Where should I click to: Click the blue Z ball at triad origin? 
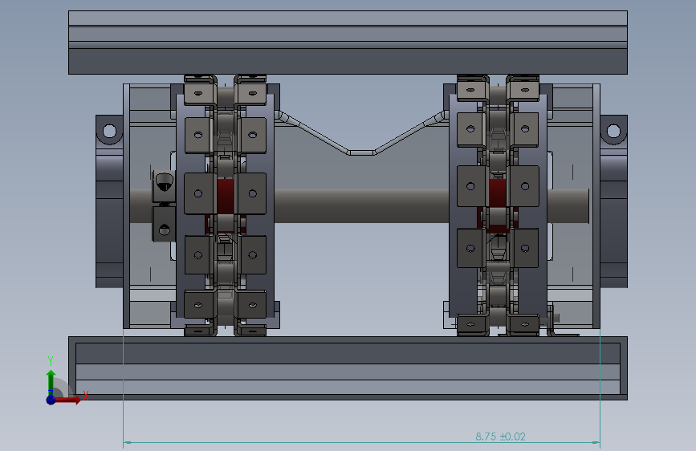tap(51, 400)
